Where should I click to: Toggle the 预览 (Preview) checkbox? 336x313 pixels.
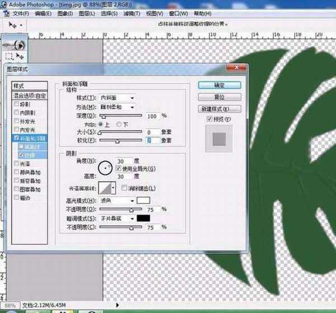coord(209,119)
